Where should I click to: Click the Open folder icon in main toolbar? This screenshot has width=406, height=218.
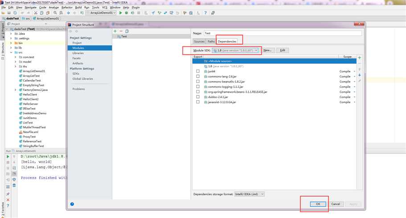click(x=3, y=12)
